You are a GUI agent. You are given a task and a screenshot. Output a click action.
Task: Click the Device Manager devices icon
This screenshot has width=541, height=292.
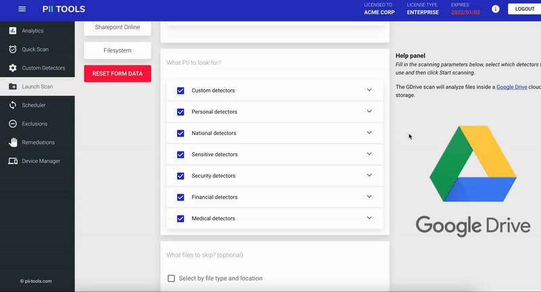coord(13,161)
